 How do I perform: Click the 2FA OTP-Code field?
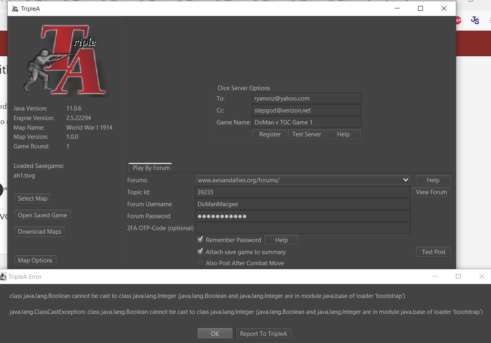(303, 228)
